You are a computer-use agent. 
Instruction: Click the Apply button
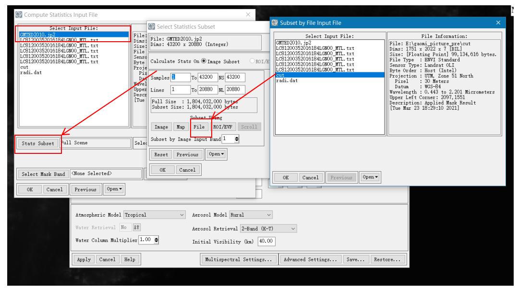(x=84, y=259)
